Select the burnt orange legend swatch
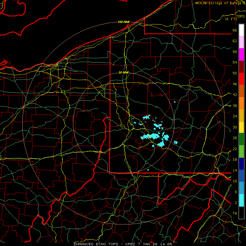This screenshot has width=246, height=246. tap(241, 91)
